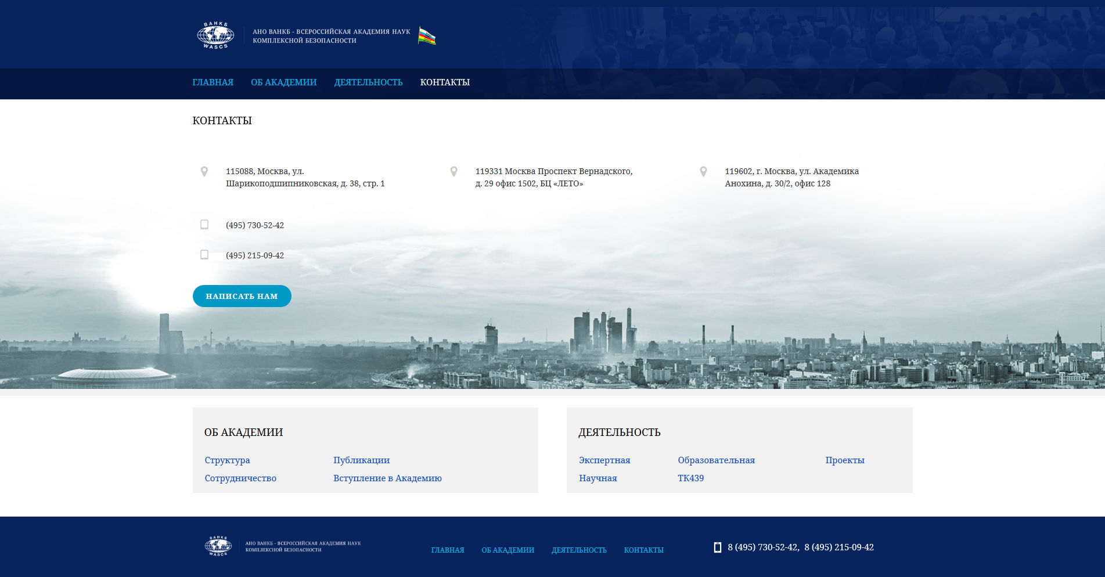This screenshot has width=1105, height=577.
Task: Click map pin icon for Академика Анохина address
Action: pos(703,172)
